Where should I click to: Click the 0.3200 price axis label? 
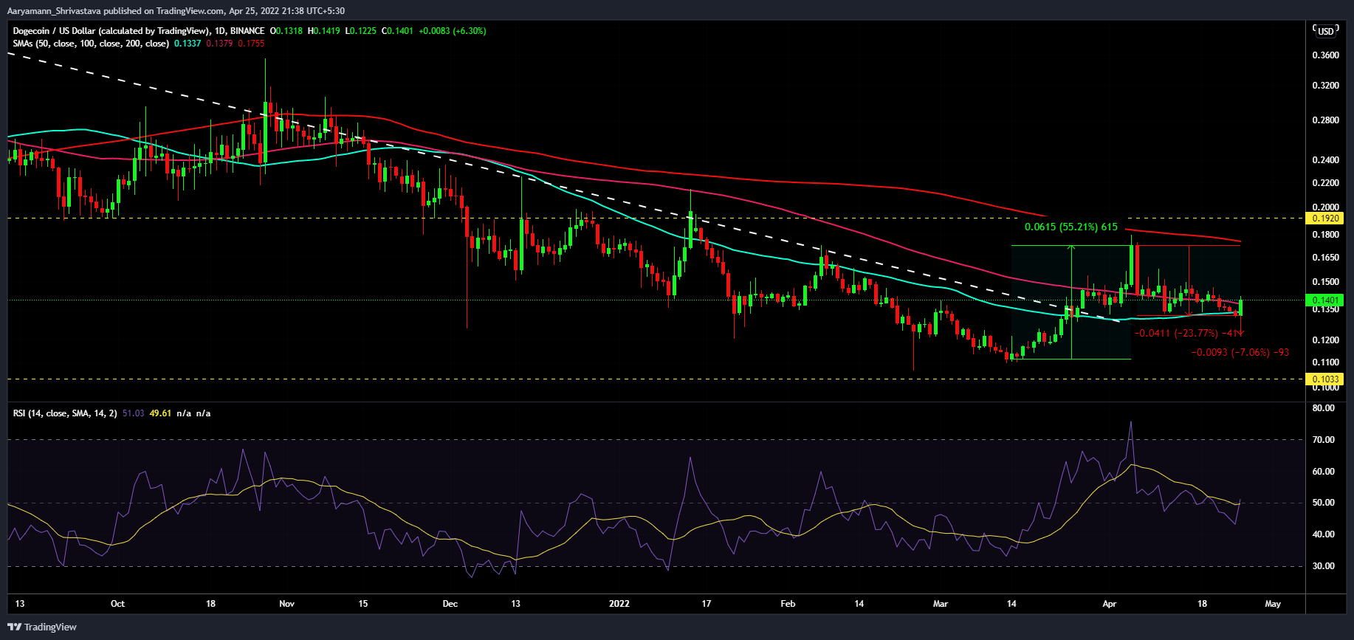tap(1325, 86)
